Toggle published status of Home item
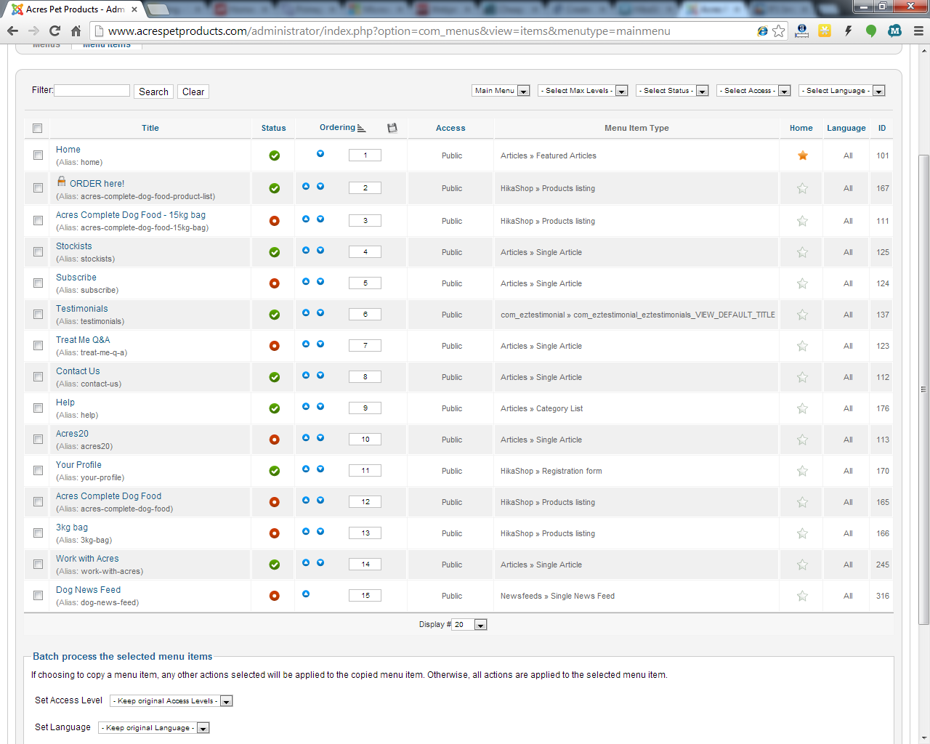The image size is (930, 744). pos(275,155)
